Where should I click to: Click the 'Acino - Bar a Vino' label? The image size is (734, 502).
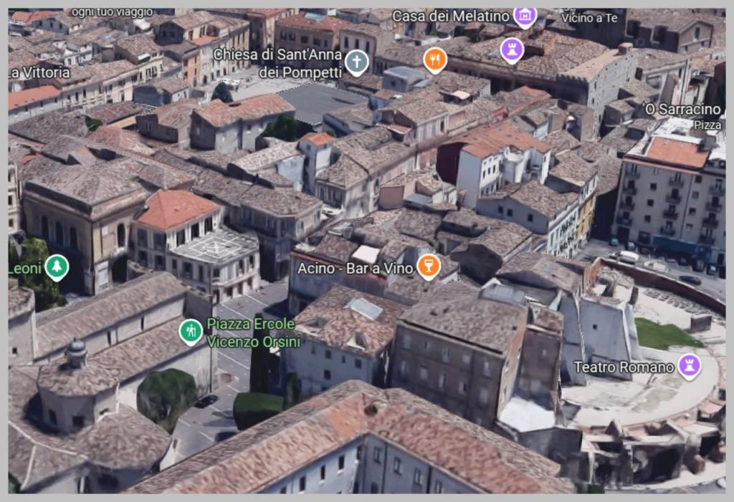355,269
